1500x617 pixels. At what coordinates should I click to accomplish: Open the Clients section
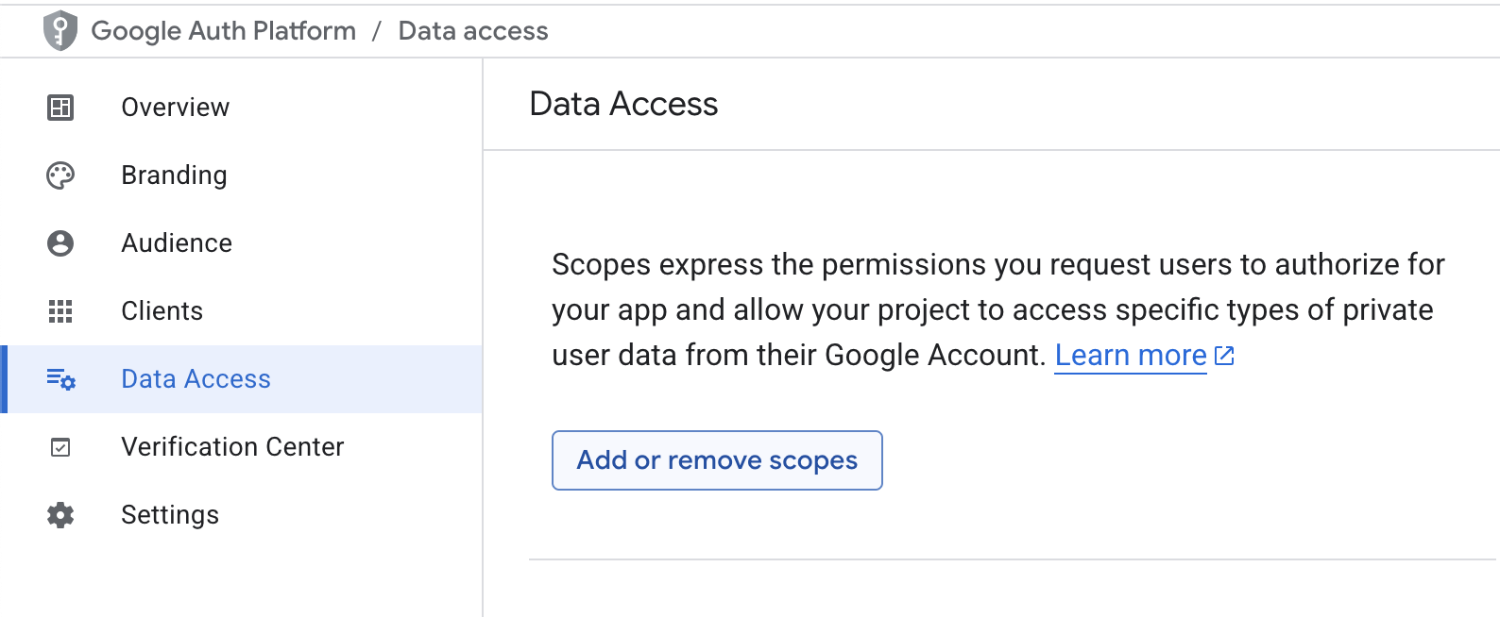(x=162, y=310)
